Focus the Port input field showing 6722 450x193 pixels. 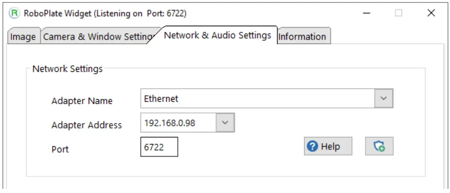(159, 147)
